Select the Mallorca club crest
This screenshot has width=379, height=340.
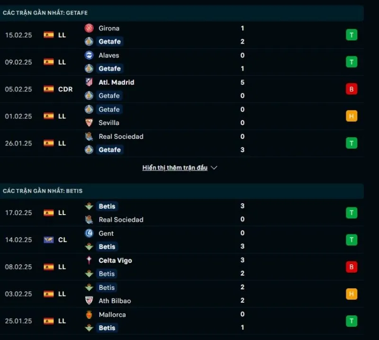pyautogui.click(x=89, y=314)
